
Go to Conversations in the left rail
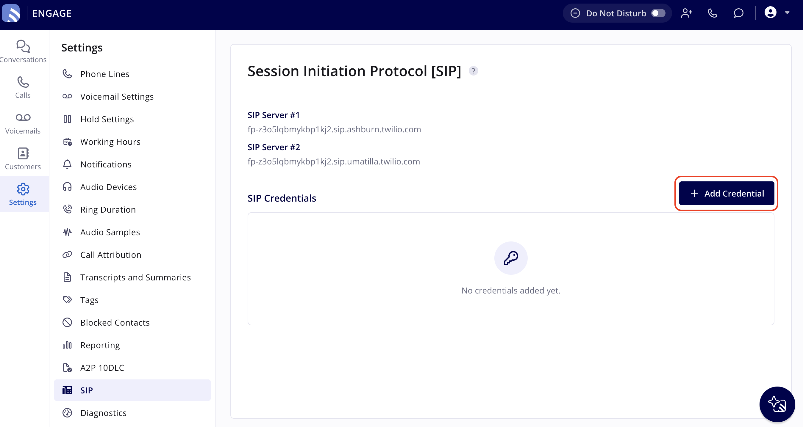23,51
